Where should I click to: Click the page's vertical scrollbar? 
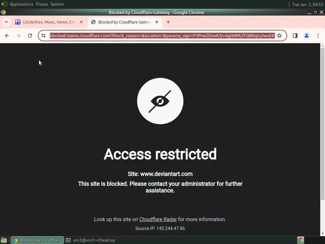pyautogui.click(x=322, y=125)
